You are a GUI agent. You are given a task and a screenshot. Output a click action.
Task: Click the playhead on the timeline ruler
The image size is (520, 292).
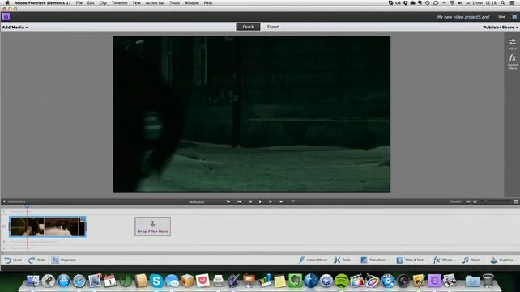[27, 206]
